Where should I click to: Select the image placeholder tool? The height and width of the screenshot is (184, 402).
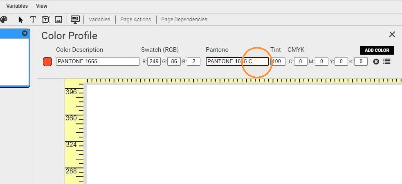click(58, 20)
